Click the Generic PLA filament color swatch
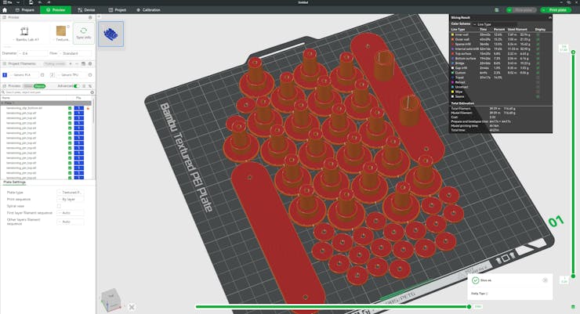The height and width of the screenshot is (314, 580). coord(5,74)
